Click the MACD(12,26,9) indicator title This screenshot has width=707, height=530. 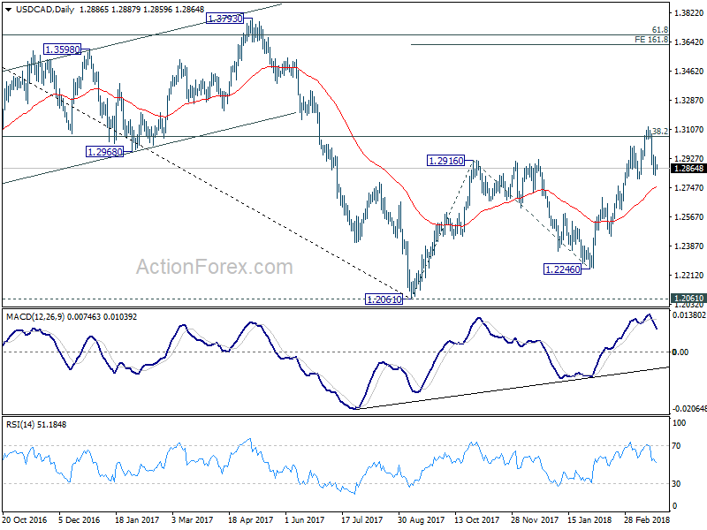pos(35,317)
